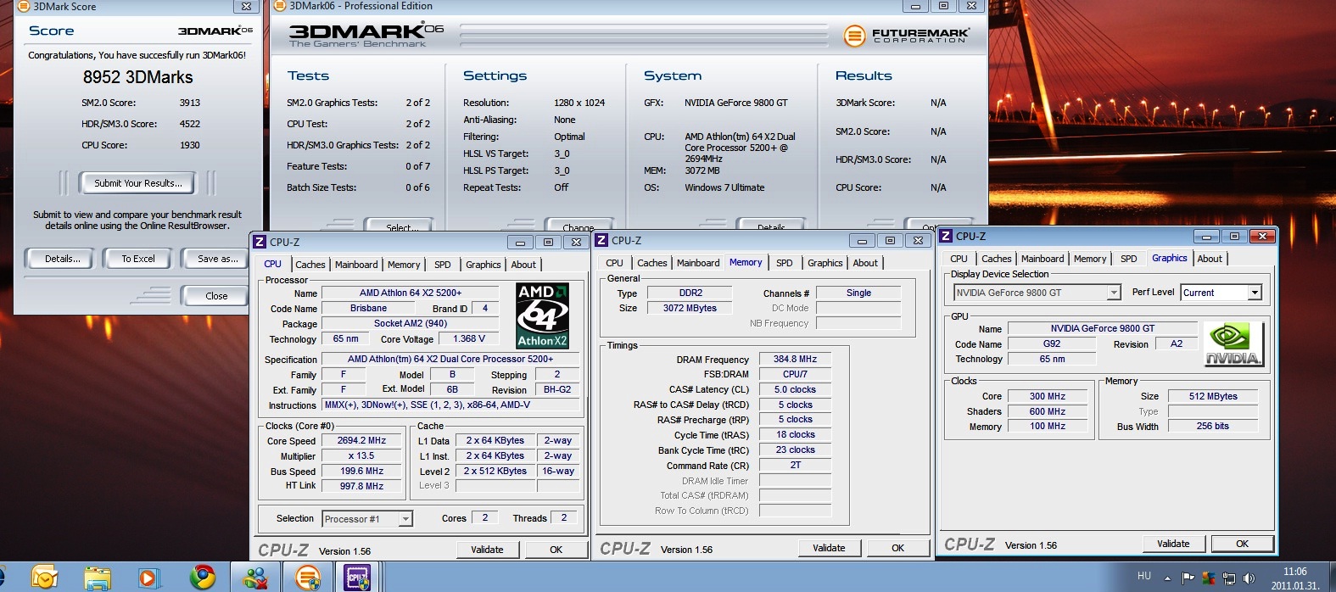Click the Command Rate value 2T
Viewport: 1336px width, 592px height.
(795, 465)
